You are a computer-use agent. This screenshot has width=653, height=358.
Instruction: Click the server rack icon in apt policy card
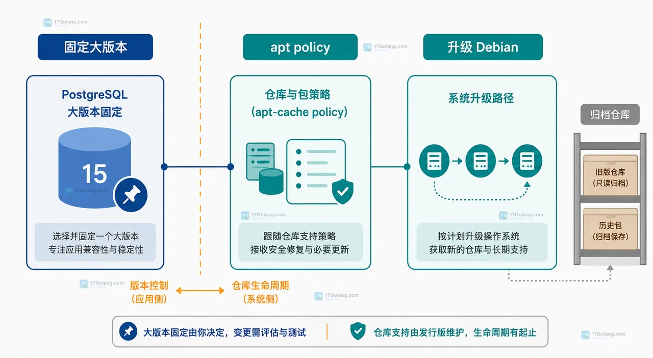click(x=260, y=160)
